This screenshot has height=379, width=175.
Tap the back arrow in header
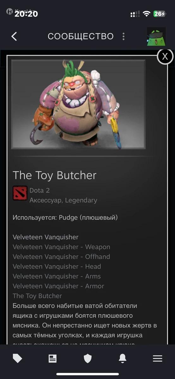click(14, 36)
